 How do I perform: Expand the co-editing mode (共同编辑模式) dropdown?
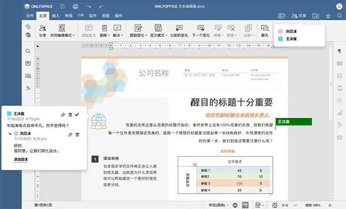pos(62,31)
